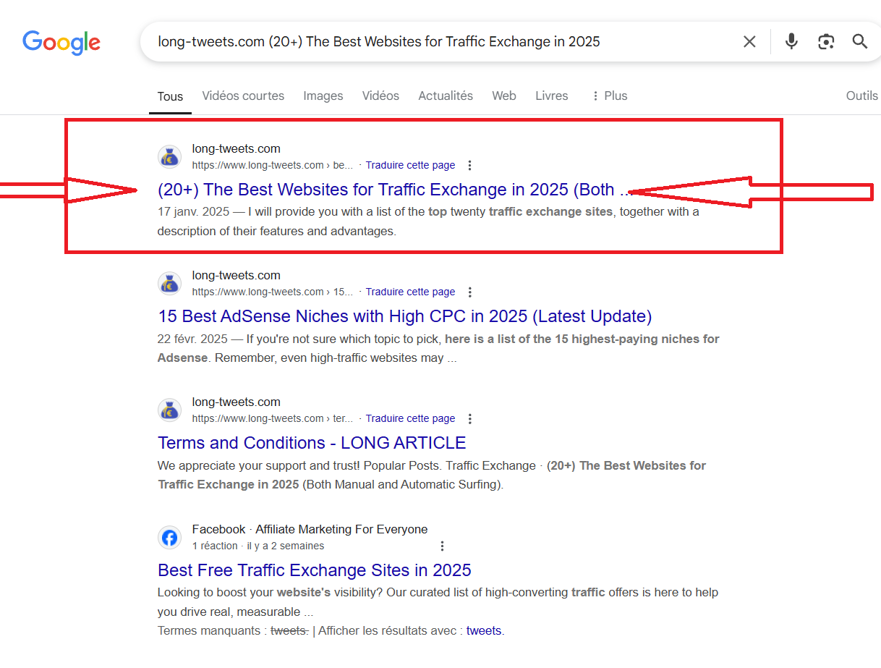Viewport: 881px width, 668px height.
Task: Open 'Terms and Conditions - LONG ARTICLE' result
Action: 312,443
